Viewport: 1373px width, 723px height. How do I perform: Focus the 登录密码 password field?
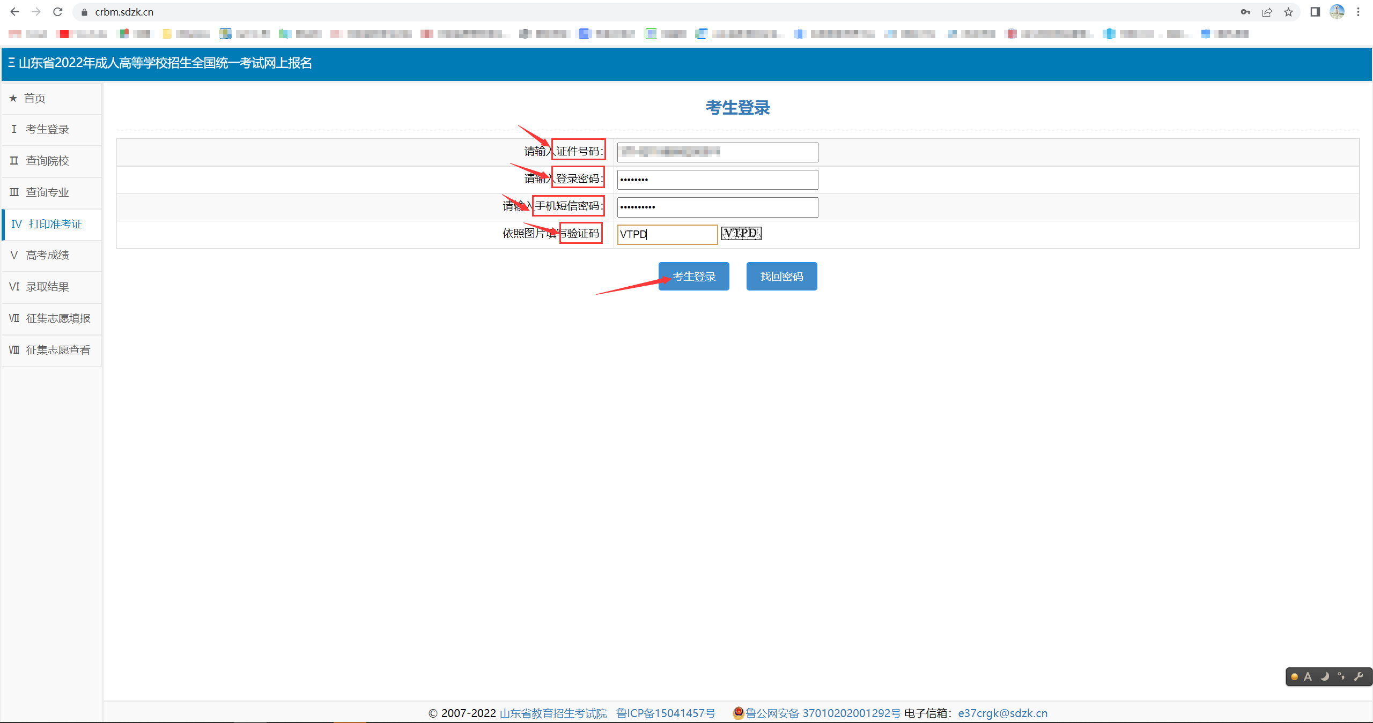[x=717, y=180]
